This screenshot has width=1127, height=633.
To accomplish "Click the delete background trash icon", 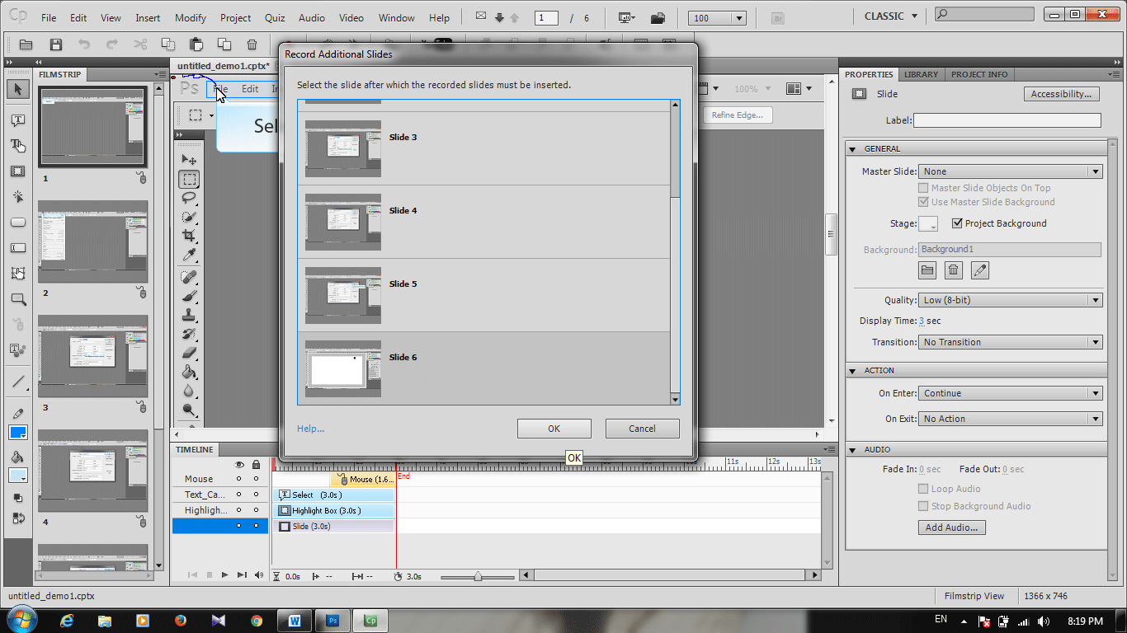I will [953, 270].
